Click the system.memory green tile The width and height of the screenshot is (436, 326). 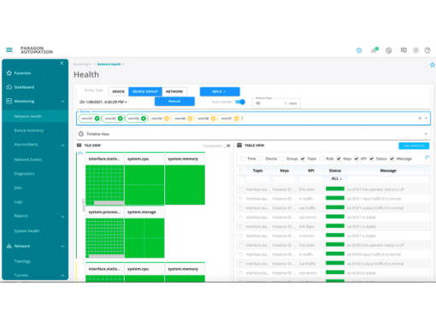click(x=185, y=184)
